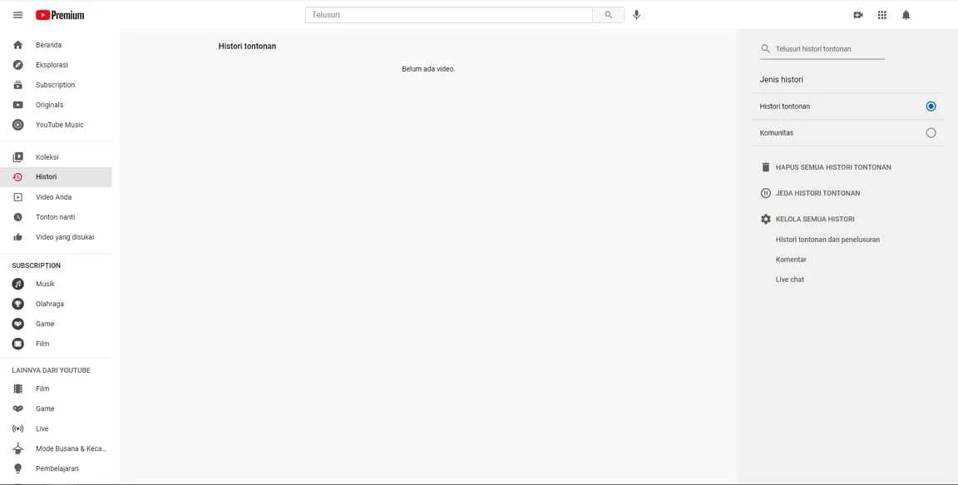Click the Histori clock icon
The height and width of the screenshot is (485, 958).
(17, 177)
